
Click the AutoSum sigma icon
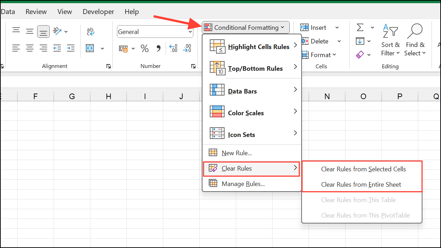pyautogui.click(x=360, y=27)
